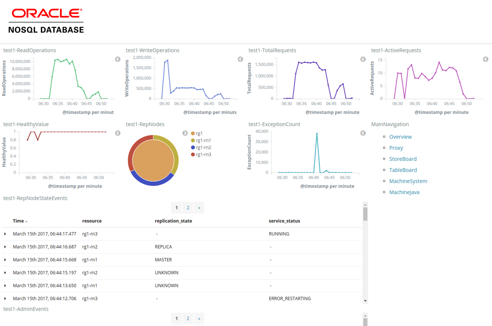This screenshot has width=492, height=326.
Task: Toggle legend arrow on test1-ExceptionCount chart
Action: click(363, 133)
